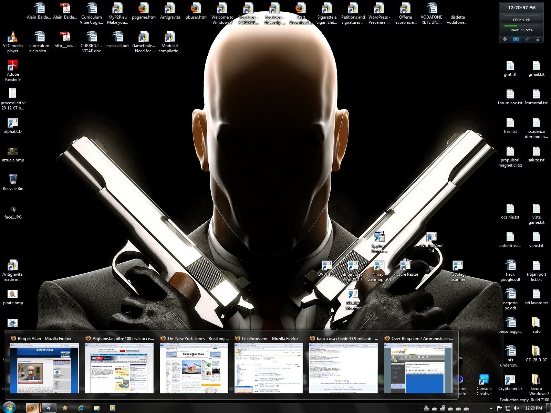
Task: Open the siti lavoro.txt file
Action: [536, 297]
